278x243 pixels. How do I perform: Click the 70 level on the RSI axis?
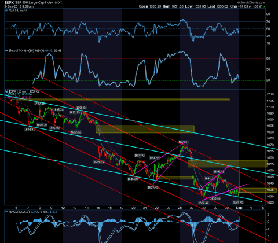click(268, 21)
